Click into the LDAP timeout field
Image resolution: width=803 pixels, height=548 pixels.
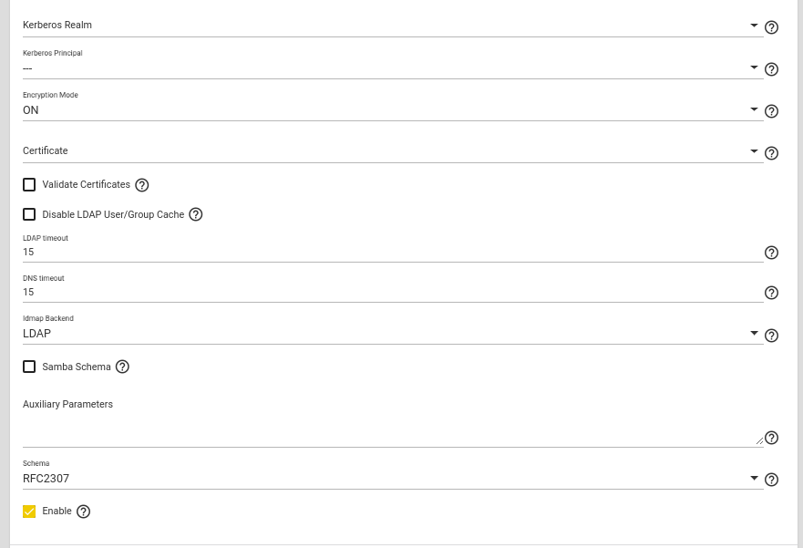[392, 252]
